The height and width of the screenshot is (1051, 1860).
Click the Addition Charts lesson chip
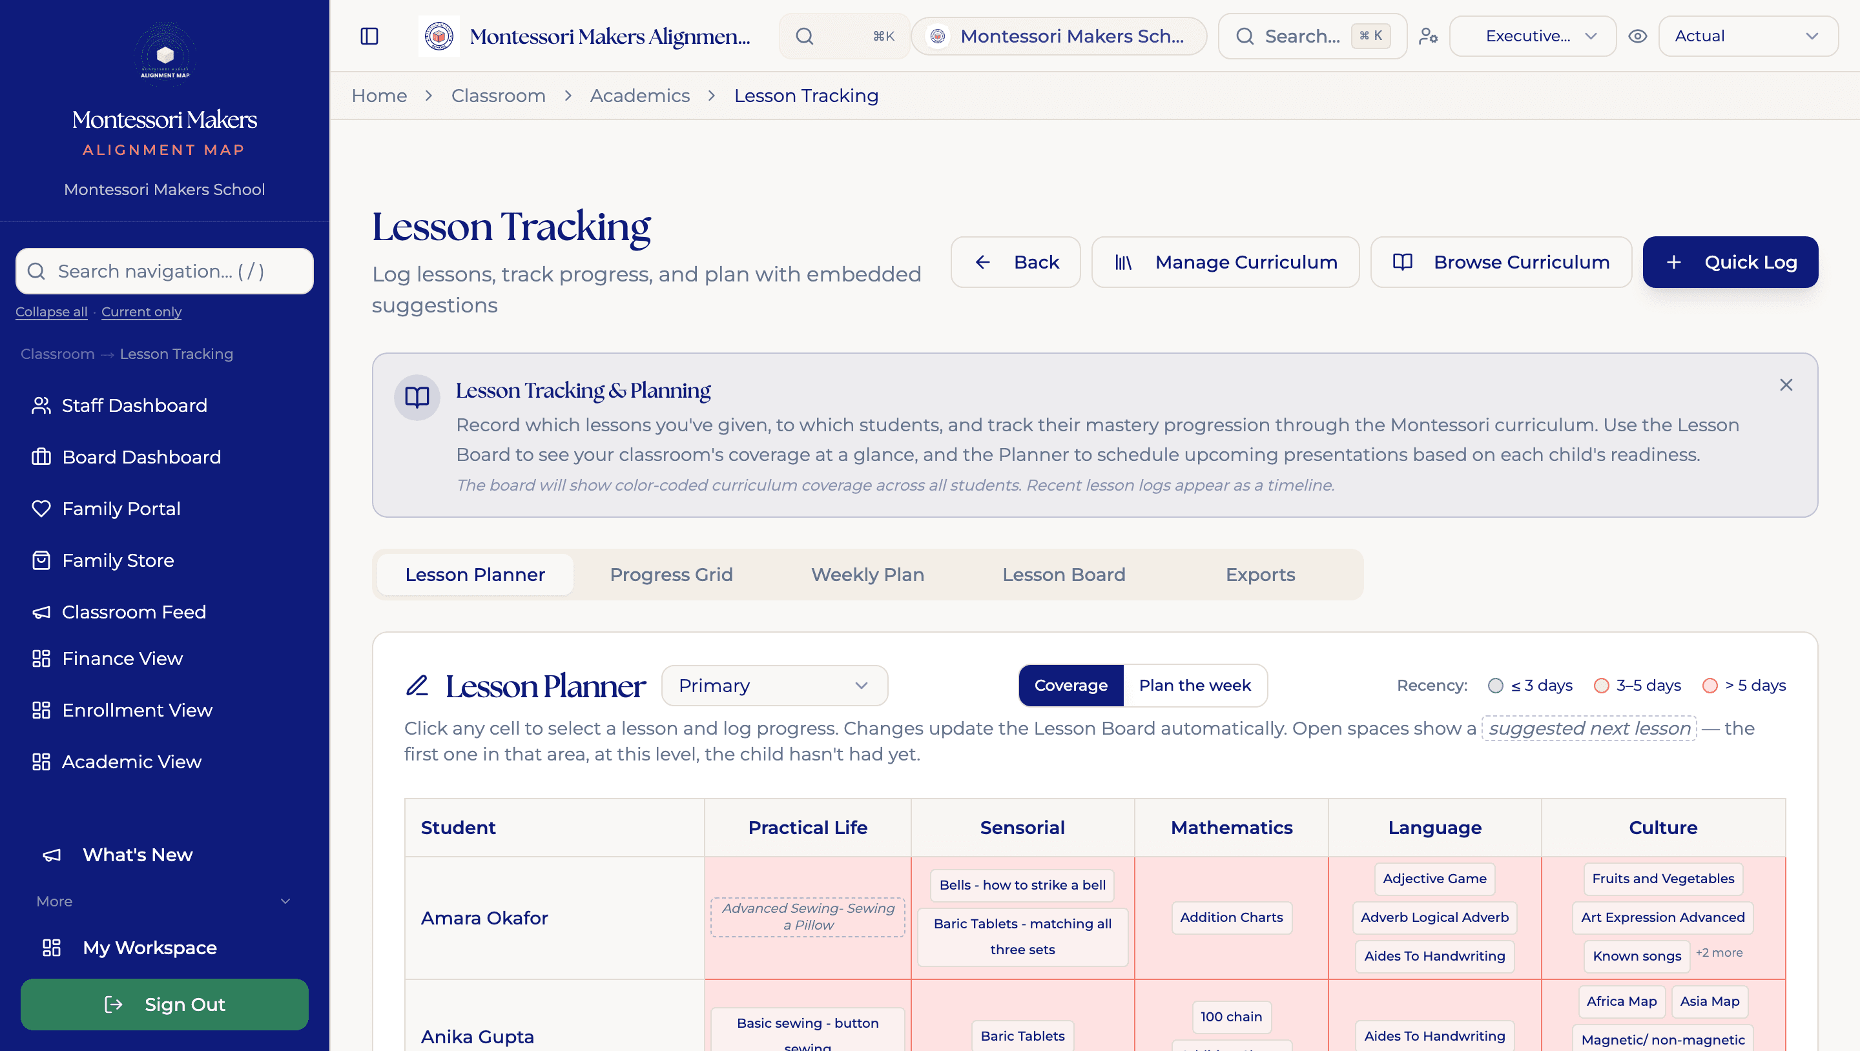tap(1231, 917)
